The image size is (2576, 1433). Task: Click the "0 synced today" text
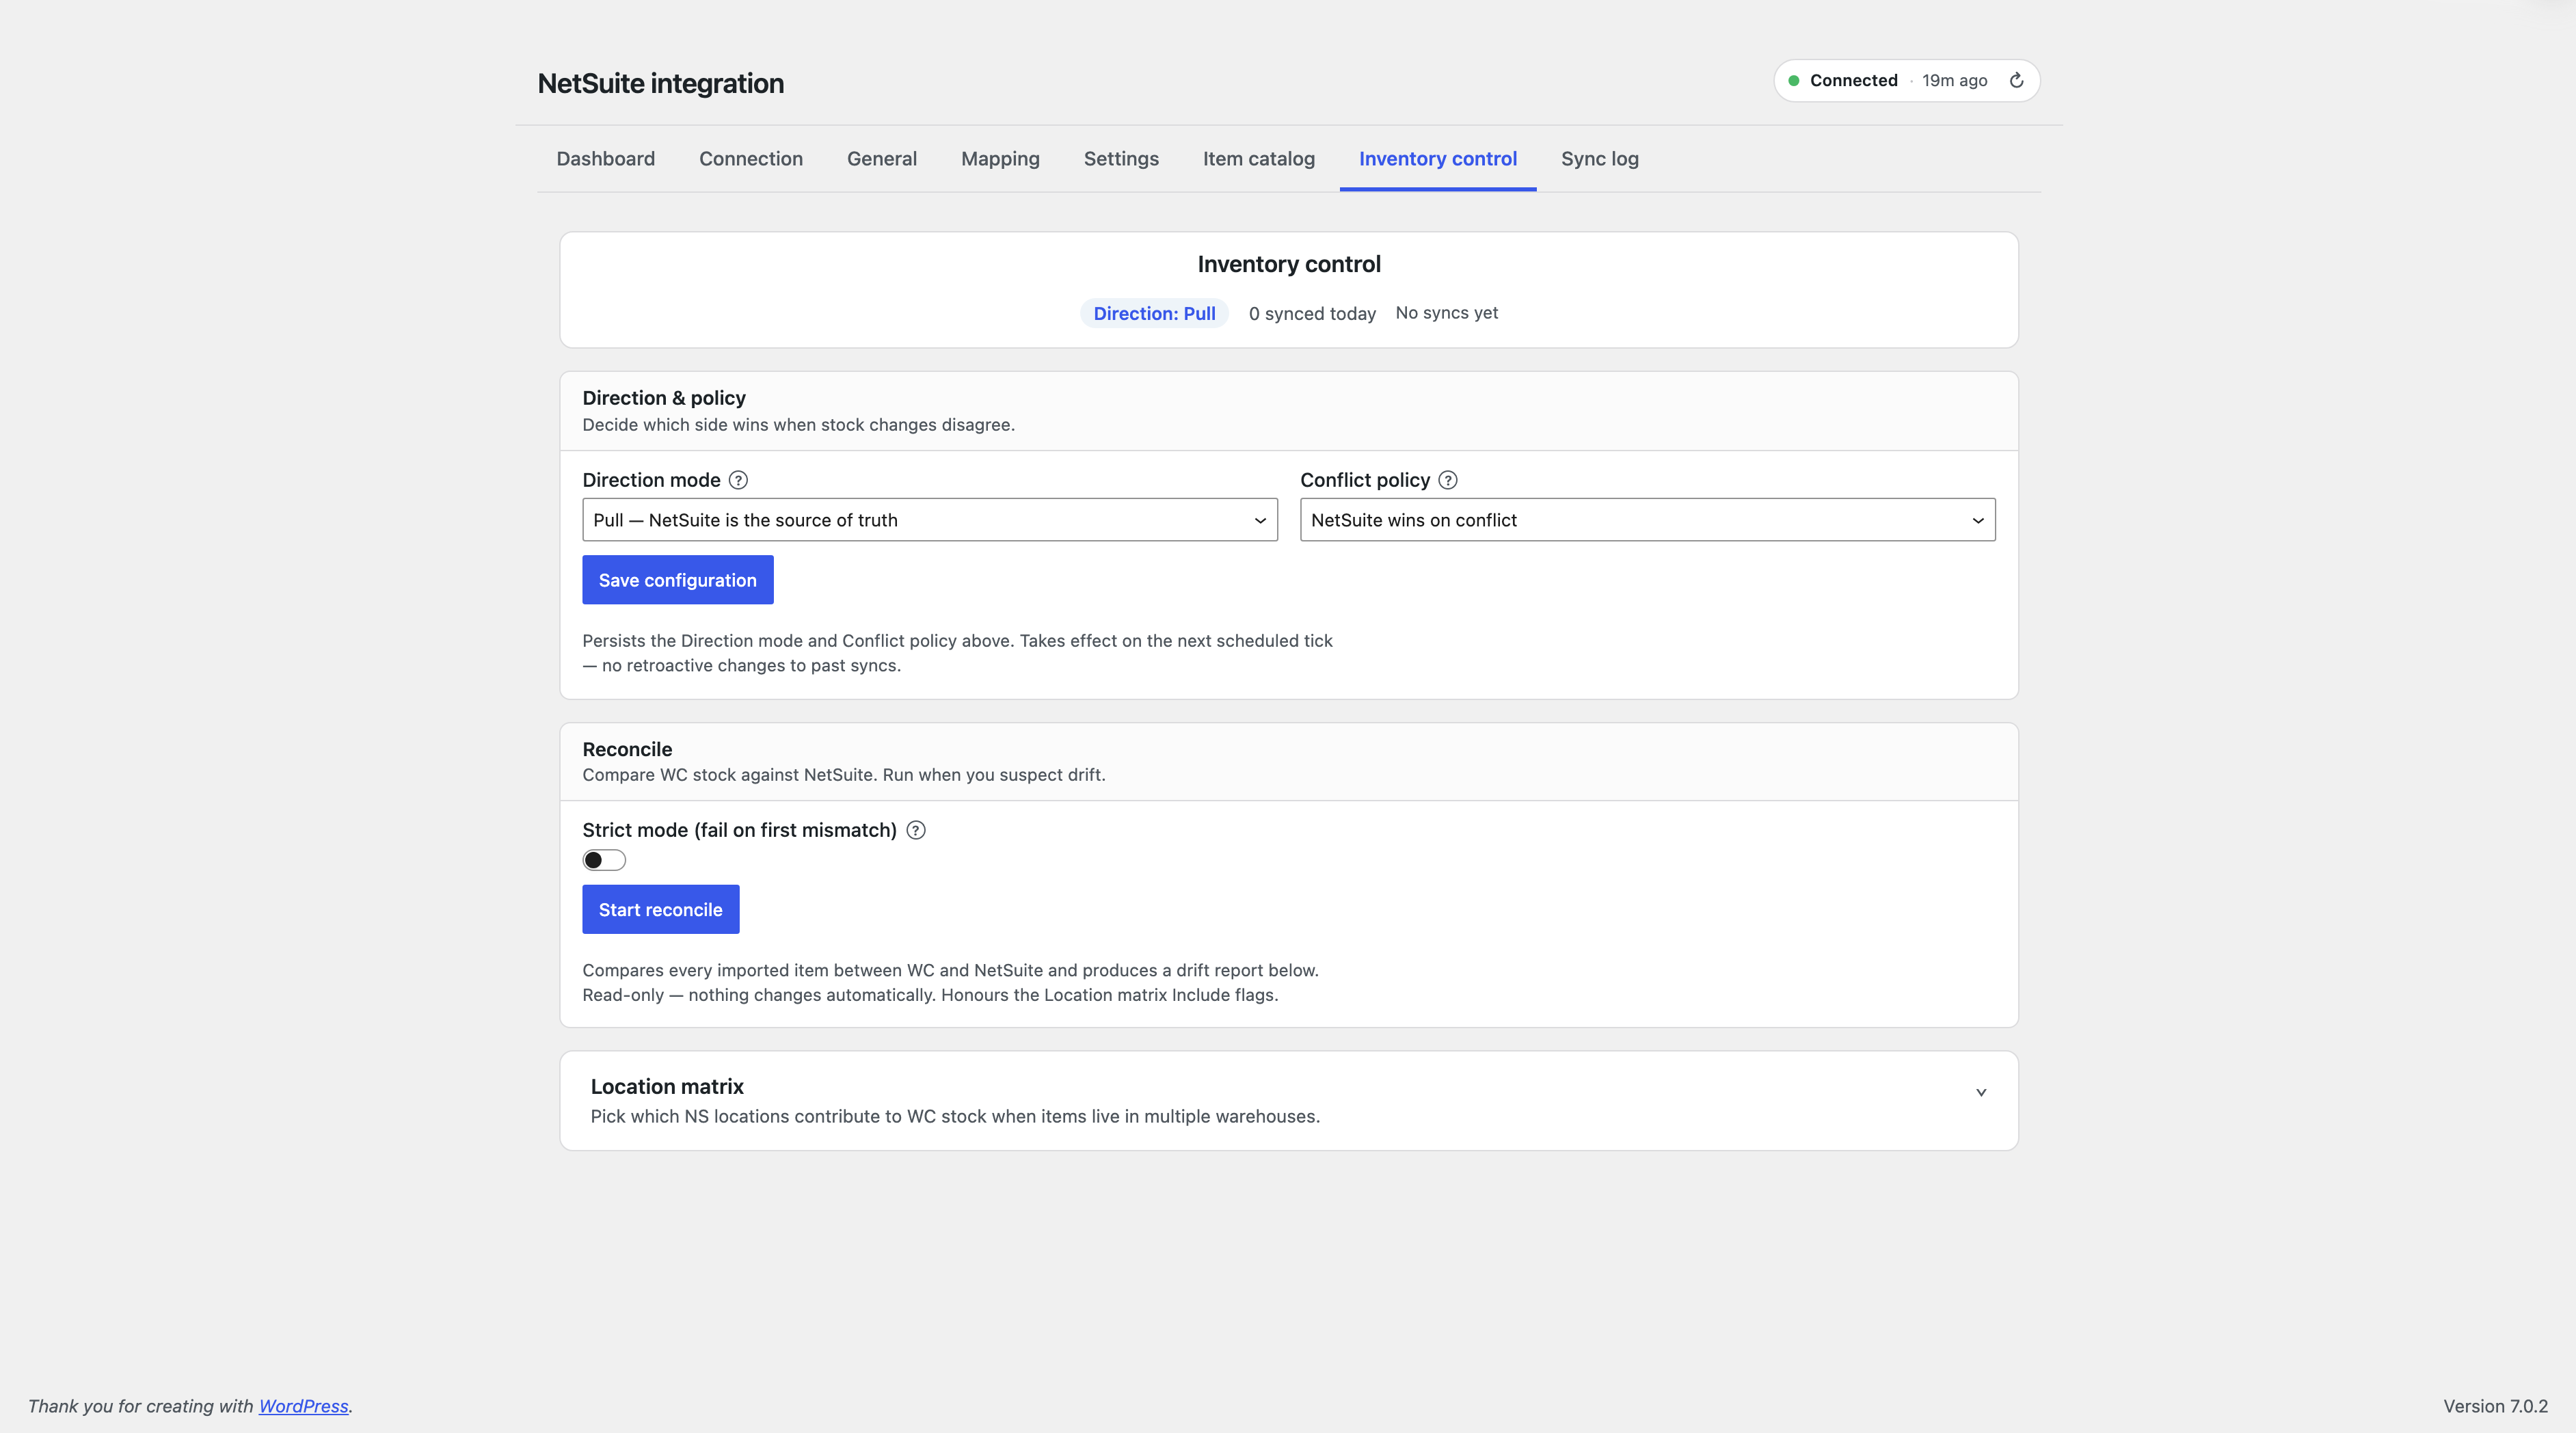[1312, 313]
